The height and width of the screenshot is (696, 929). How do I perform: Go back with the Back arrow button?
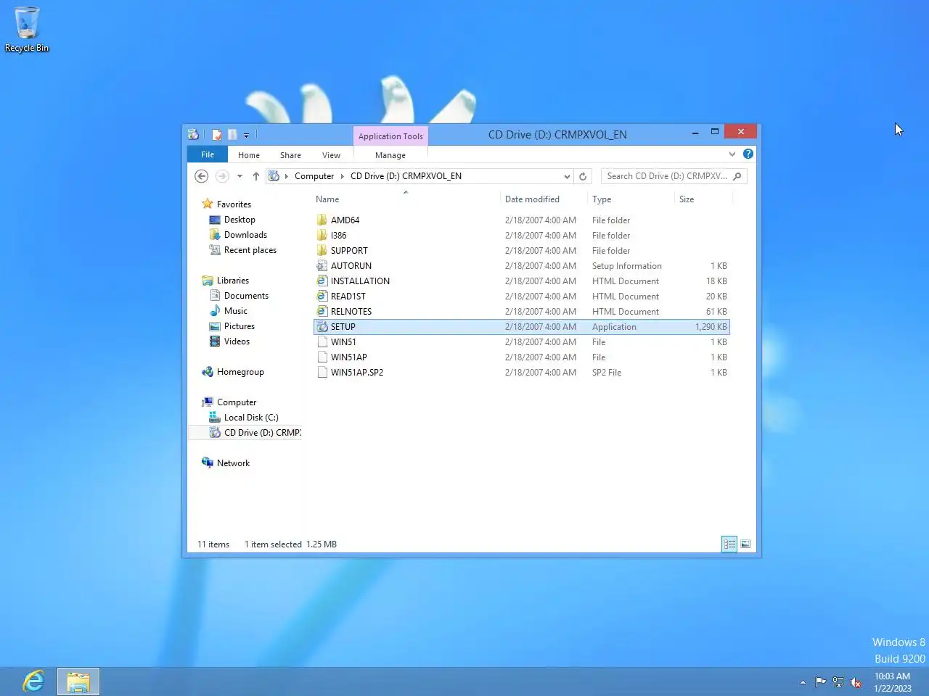(x=202, y=176)
